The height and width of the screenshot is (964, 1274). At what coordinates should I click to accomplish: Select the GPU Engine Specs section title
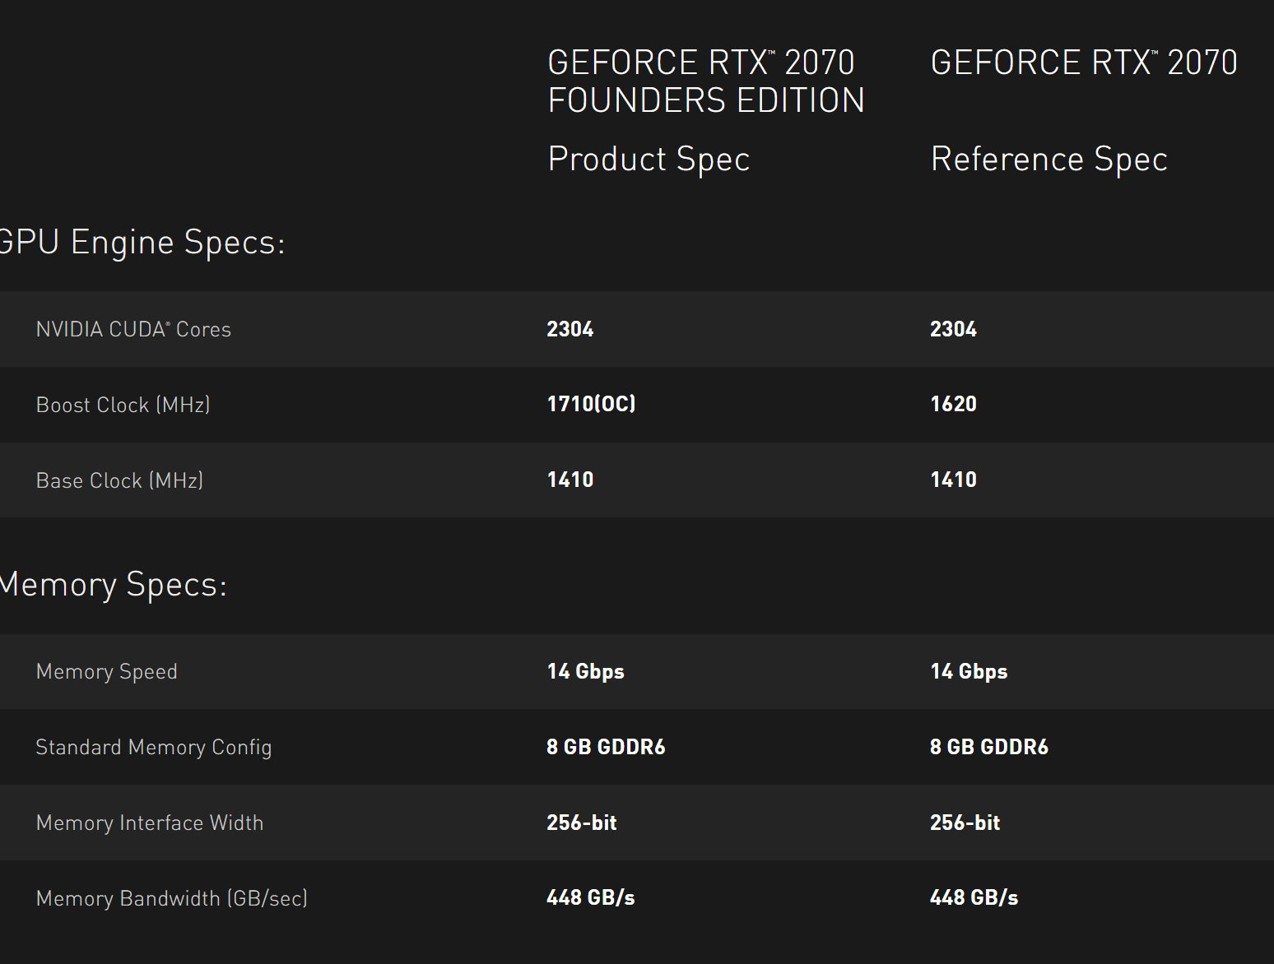142,243
